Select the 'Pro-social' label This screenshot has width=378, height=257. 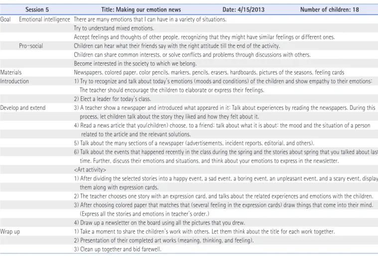coord(31,46)
